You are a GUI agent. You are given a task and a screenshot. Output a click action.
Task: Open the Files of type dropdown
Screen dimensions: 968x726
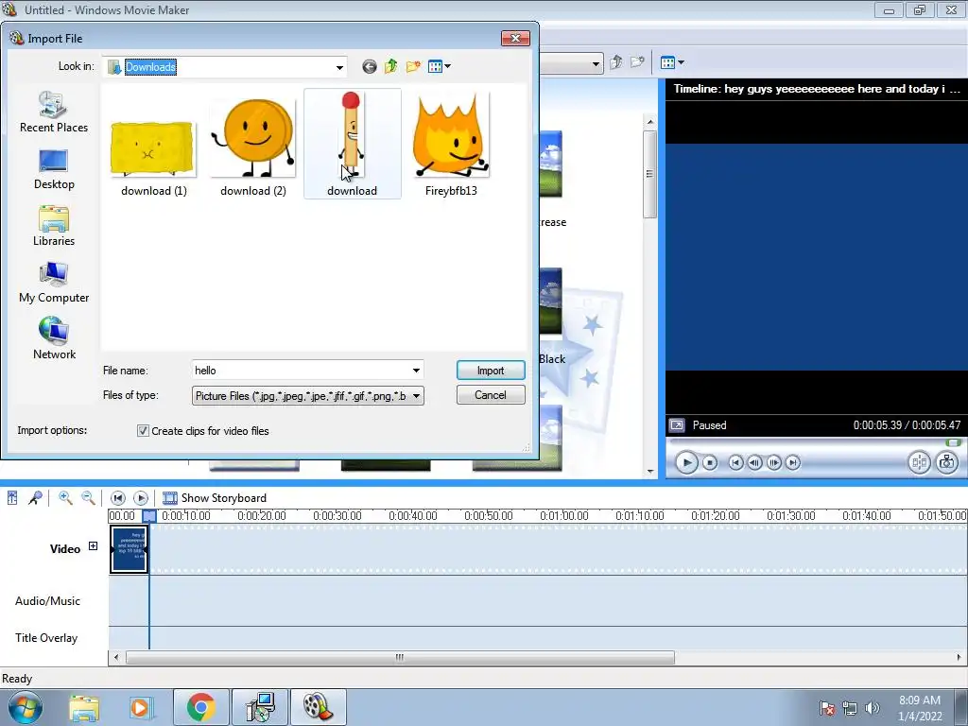[x=307, y=396]
